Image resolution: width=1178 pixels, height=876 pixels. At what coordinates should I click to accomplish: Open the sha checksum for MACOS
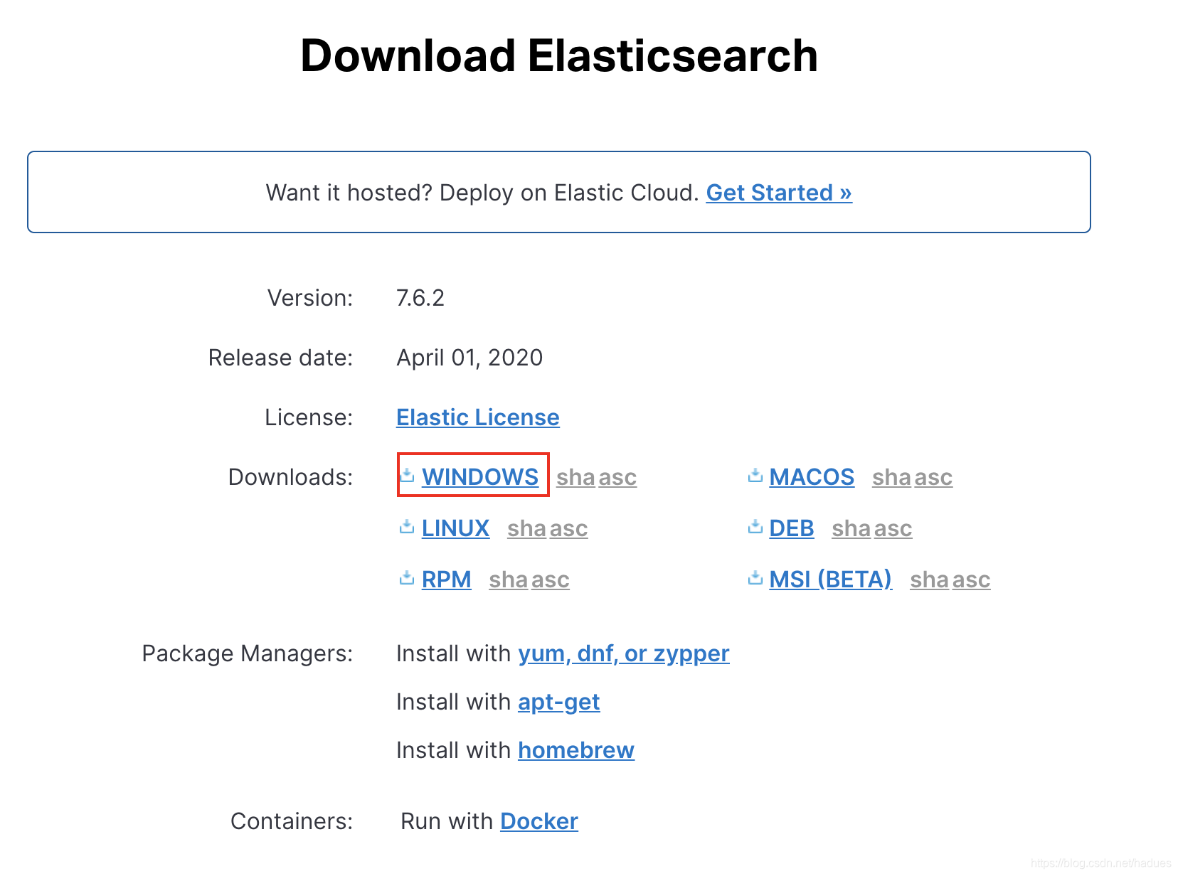891,477
